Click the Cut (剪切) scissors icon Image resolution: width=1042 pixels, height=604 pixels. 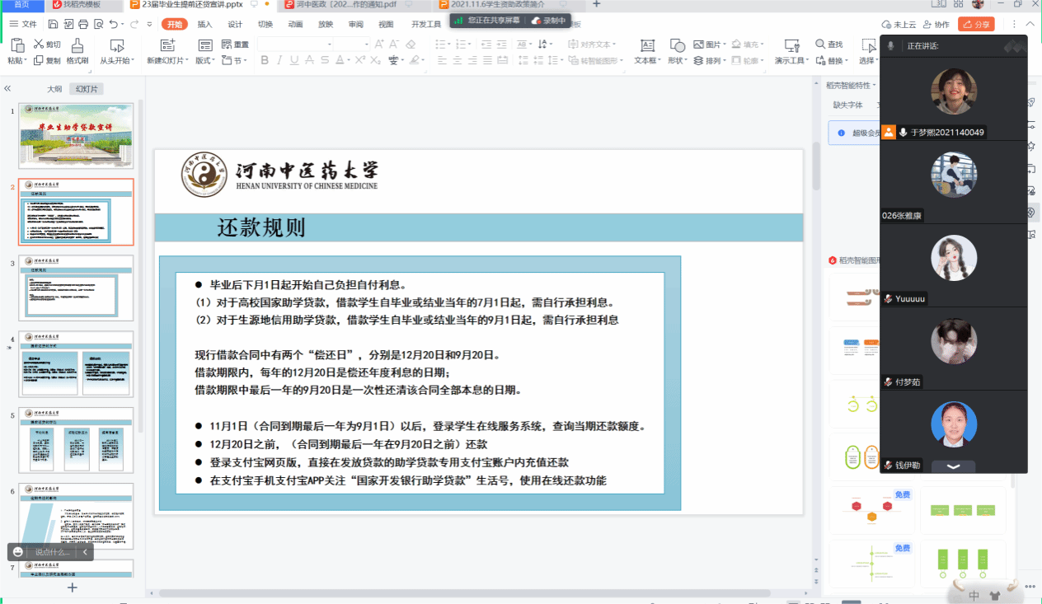(x=38, y=44)
